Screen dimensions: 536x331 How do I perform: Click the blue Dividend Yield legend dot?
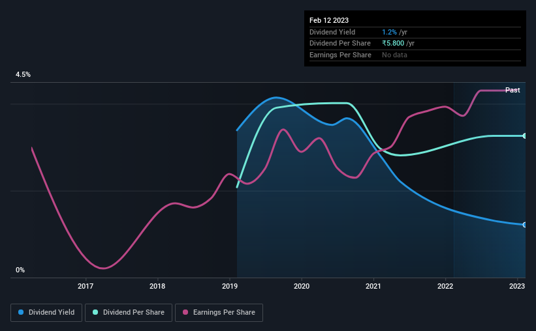[21, 312]
